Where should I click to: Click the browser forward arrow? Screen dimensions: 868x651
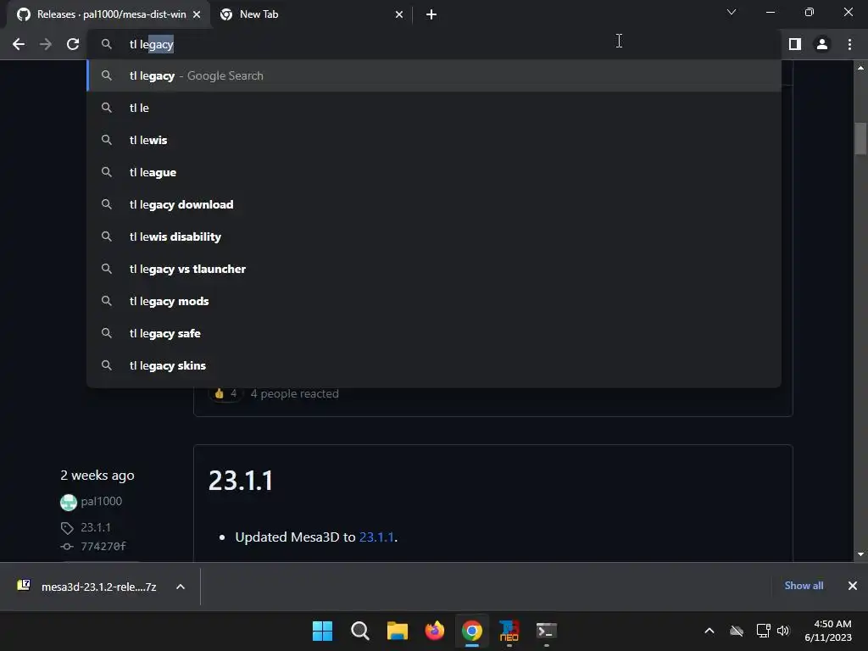[46, 44]
